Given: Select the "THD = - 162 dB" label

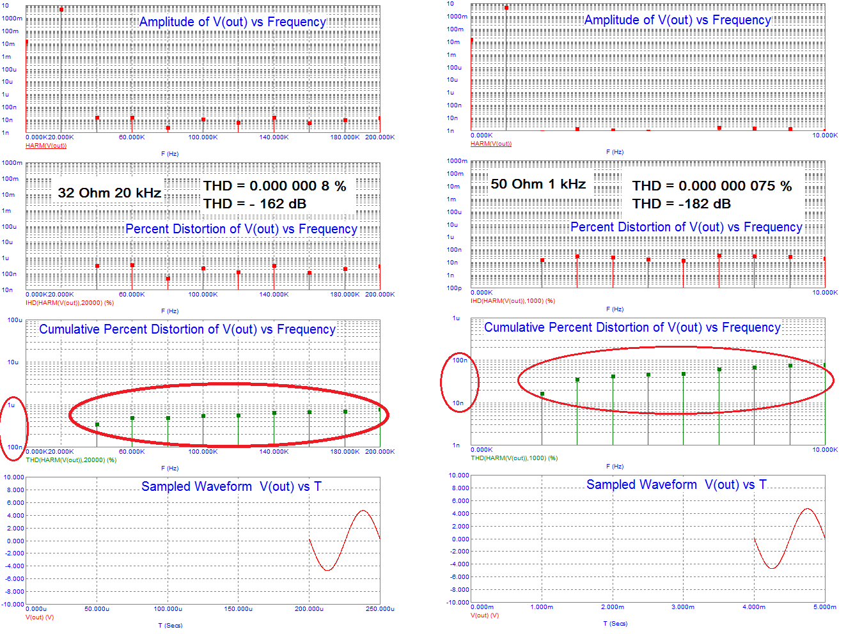Looking at the screenshot, I should click(255, 204).
